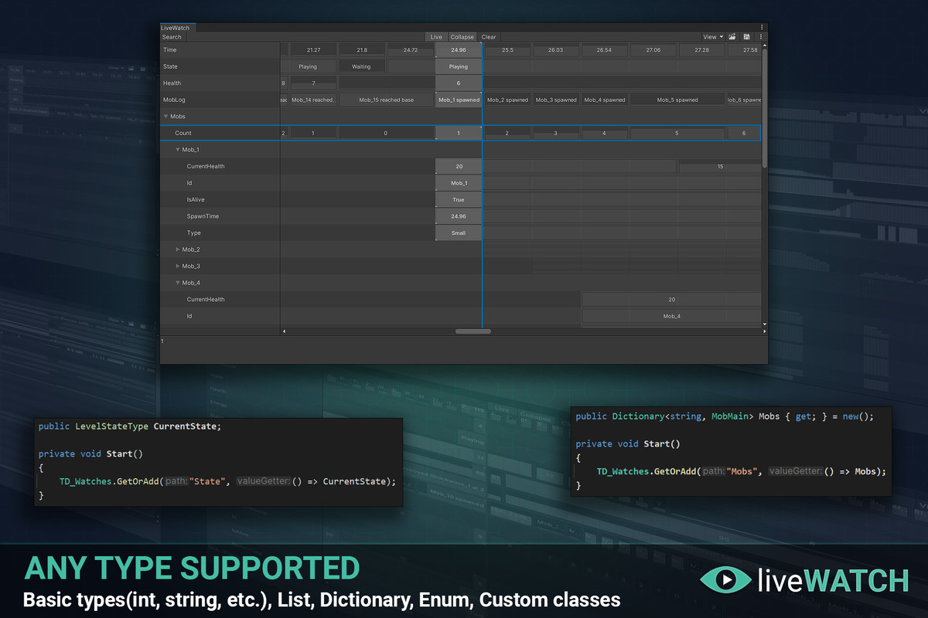Viewport: 928px width, 618px height.
Task: Click the 'Mob_15 reached base' log cell
Action: (386, 100)
